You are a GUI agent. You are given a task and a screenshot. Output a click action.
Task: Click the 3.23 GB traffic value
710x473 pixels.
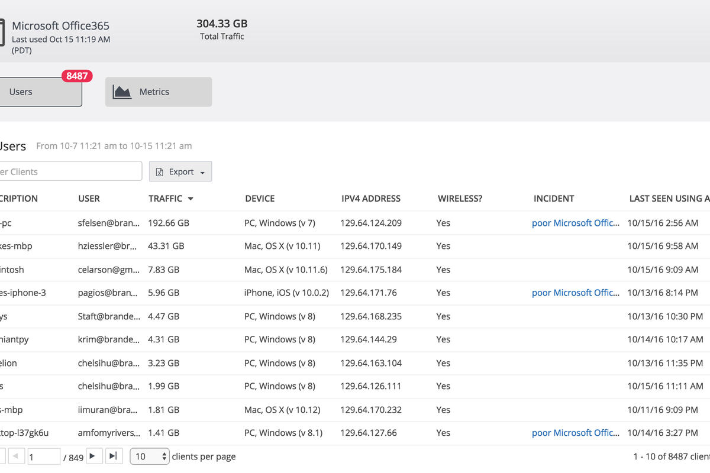[164, 363]
